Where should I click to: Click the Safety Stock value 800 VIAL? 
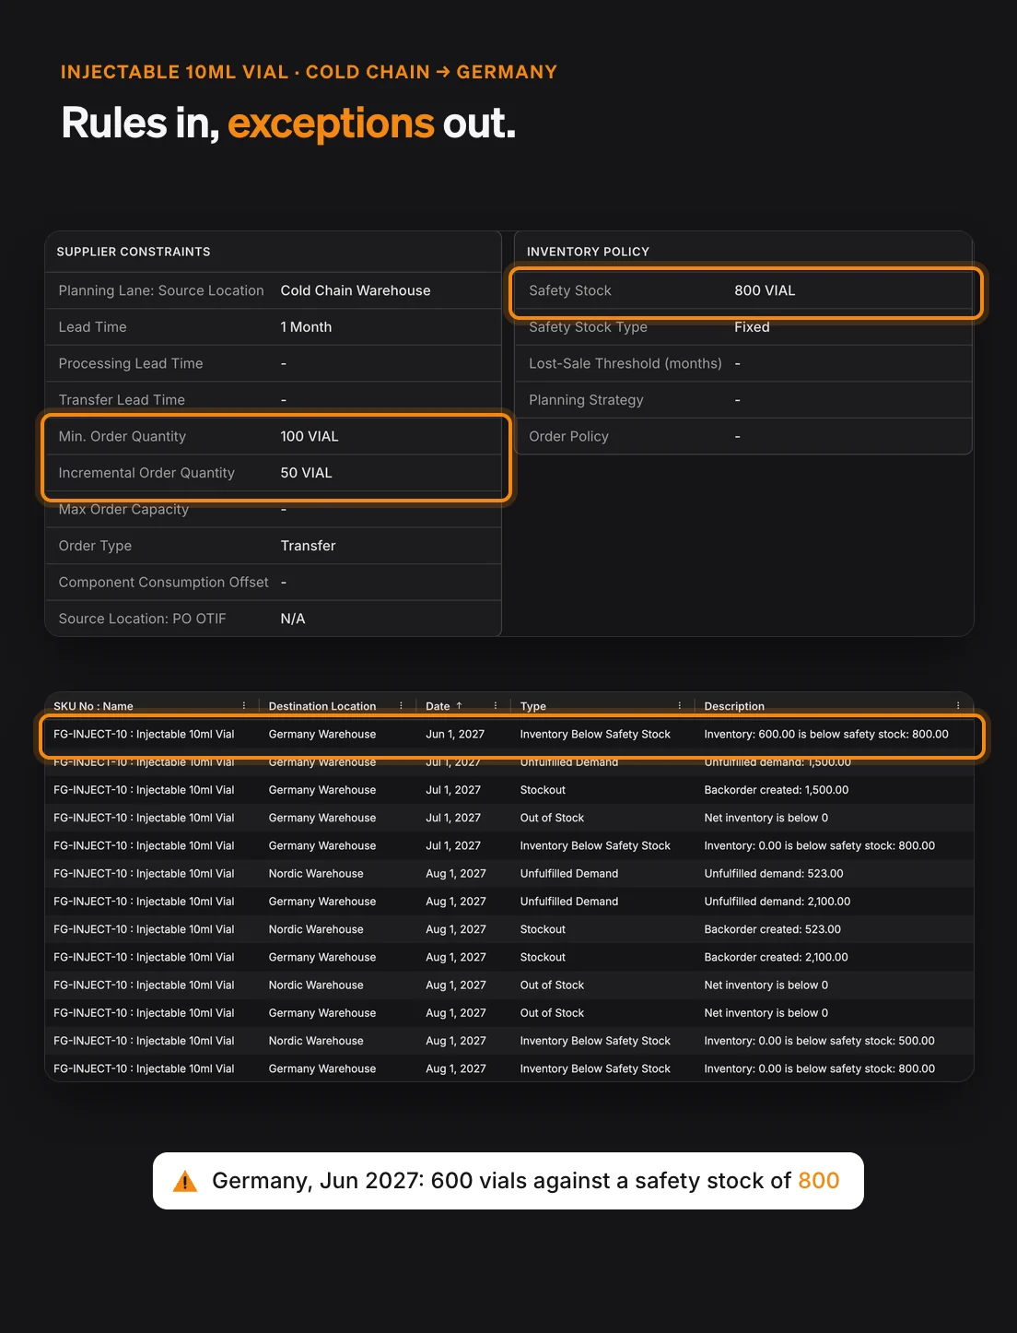(765, 290)
